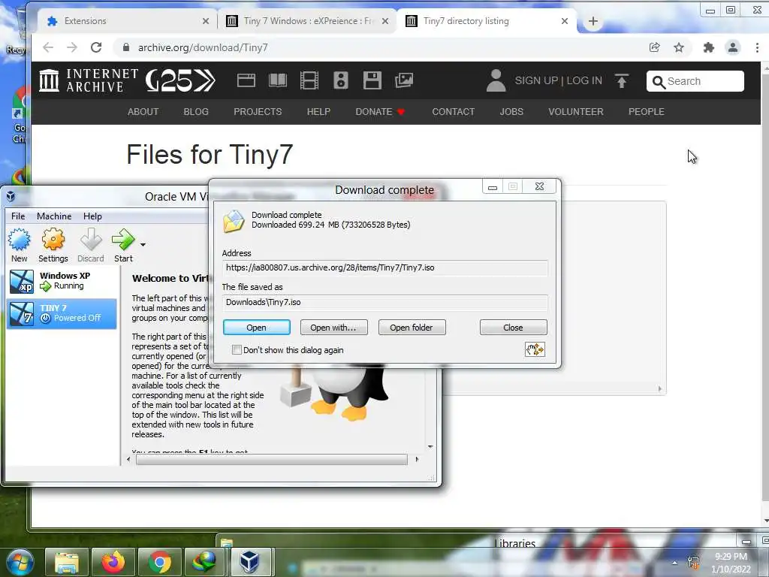Click the green Start arrow in VirtualBox
The height and width of the screenshot is (577, 769).
(123, 246)
